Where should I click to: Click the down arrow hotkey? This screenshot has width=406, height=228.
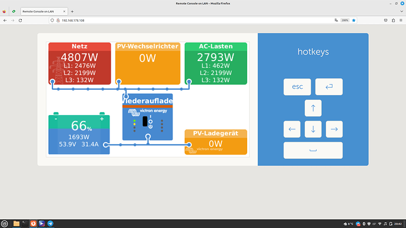pyautogui.click(x=313, y=129)
